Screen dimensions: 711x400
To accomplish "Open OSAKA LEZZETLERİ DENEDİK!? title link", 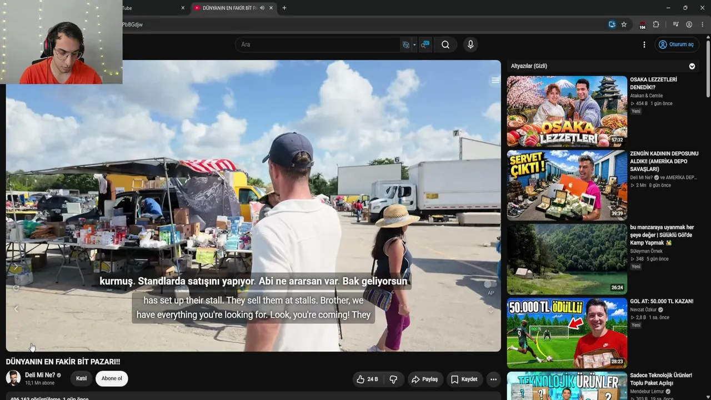I will click(x=653, y=83).
